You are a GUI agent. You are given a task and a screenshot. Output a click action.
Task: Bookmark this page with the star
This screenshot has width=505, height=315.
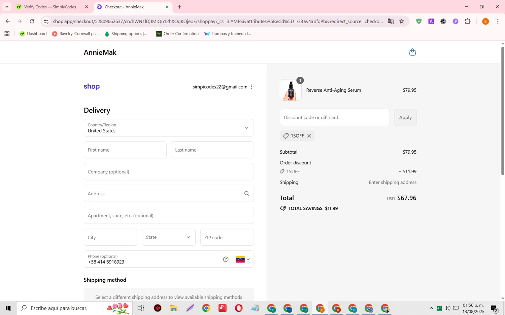pos(402,22)
